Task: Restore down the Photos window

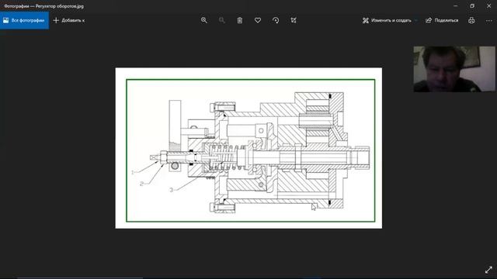Action: [x=472, y=5]
